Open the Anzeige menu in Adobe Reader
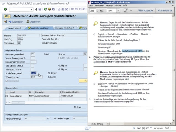This screenshot has width=176, height=132. [x=109, y=6]
